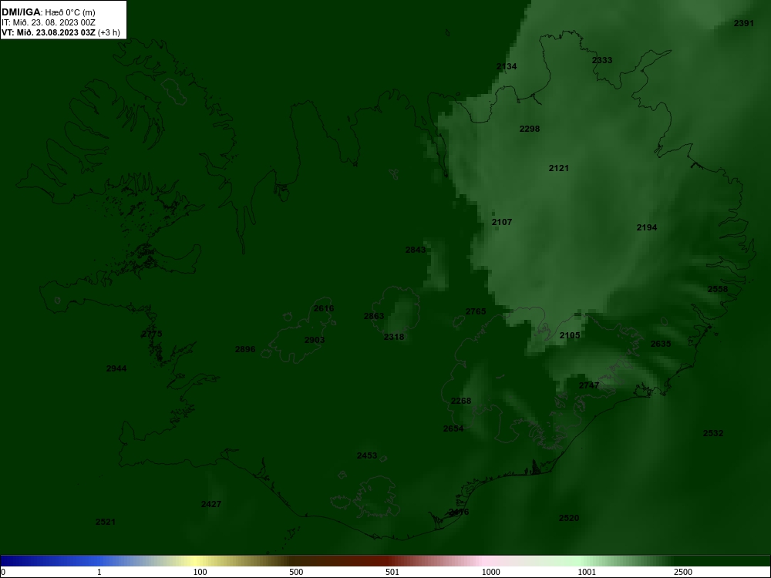The image size is (771, 578).
Task: Select the 2765 value label
Action: click(476, 311)
